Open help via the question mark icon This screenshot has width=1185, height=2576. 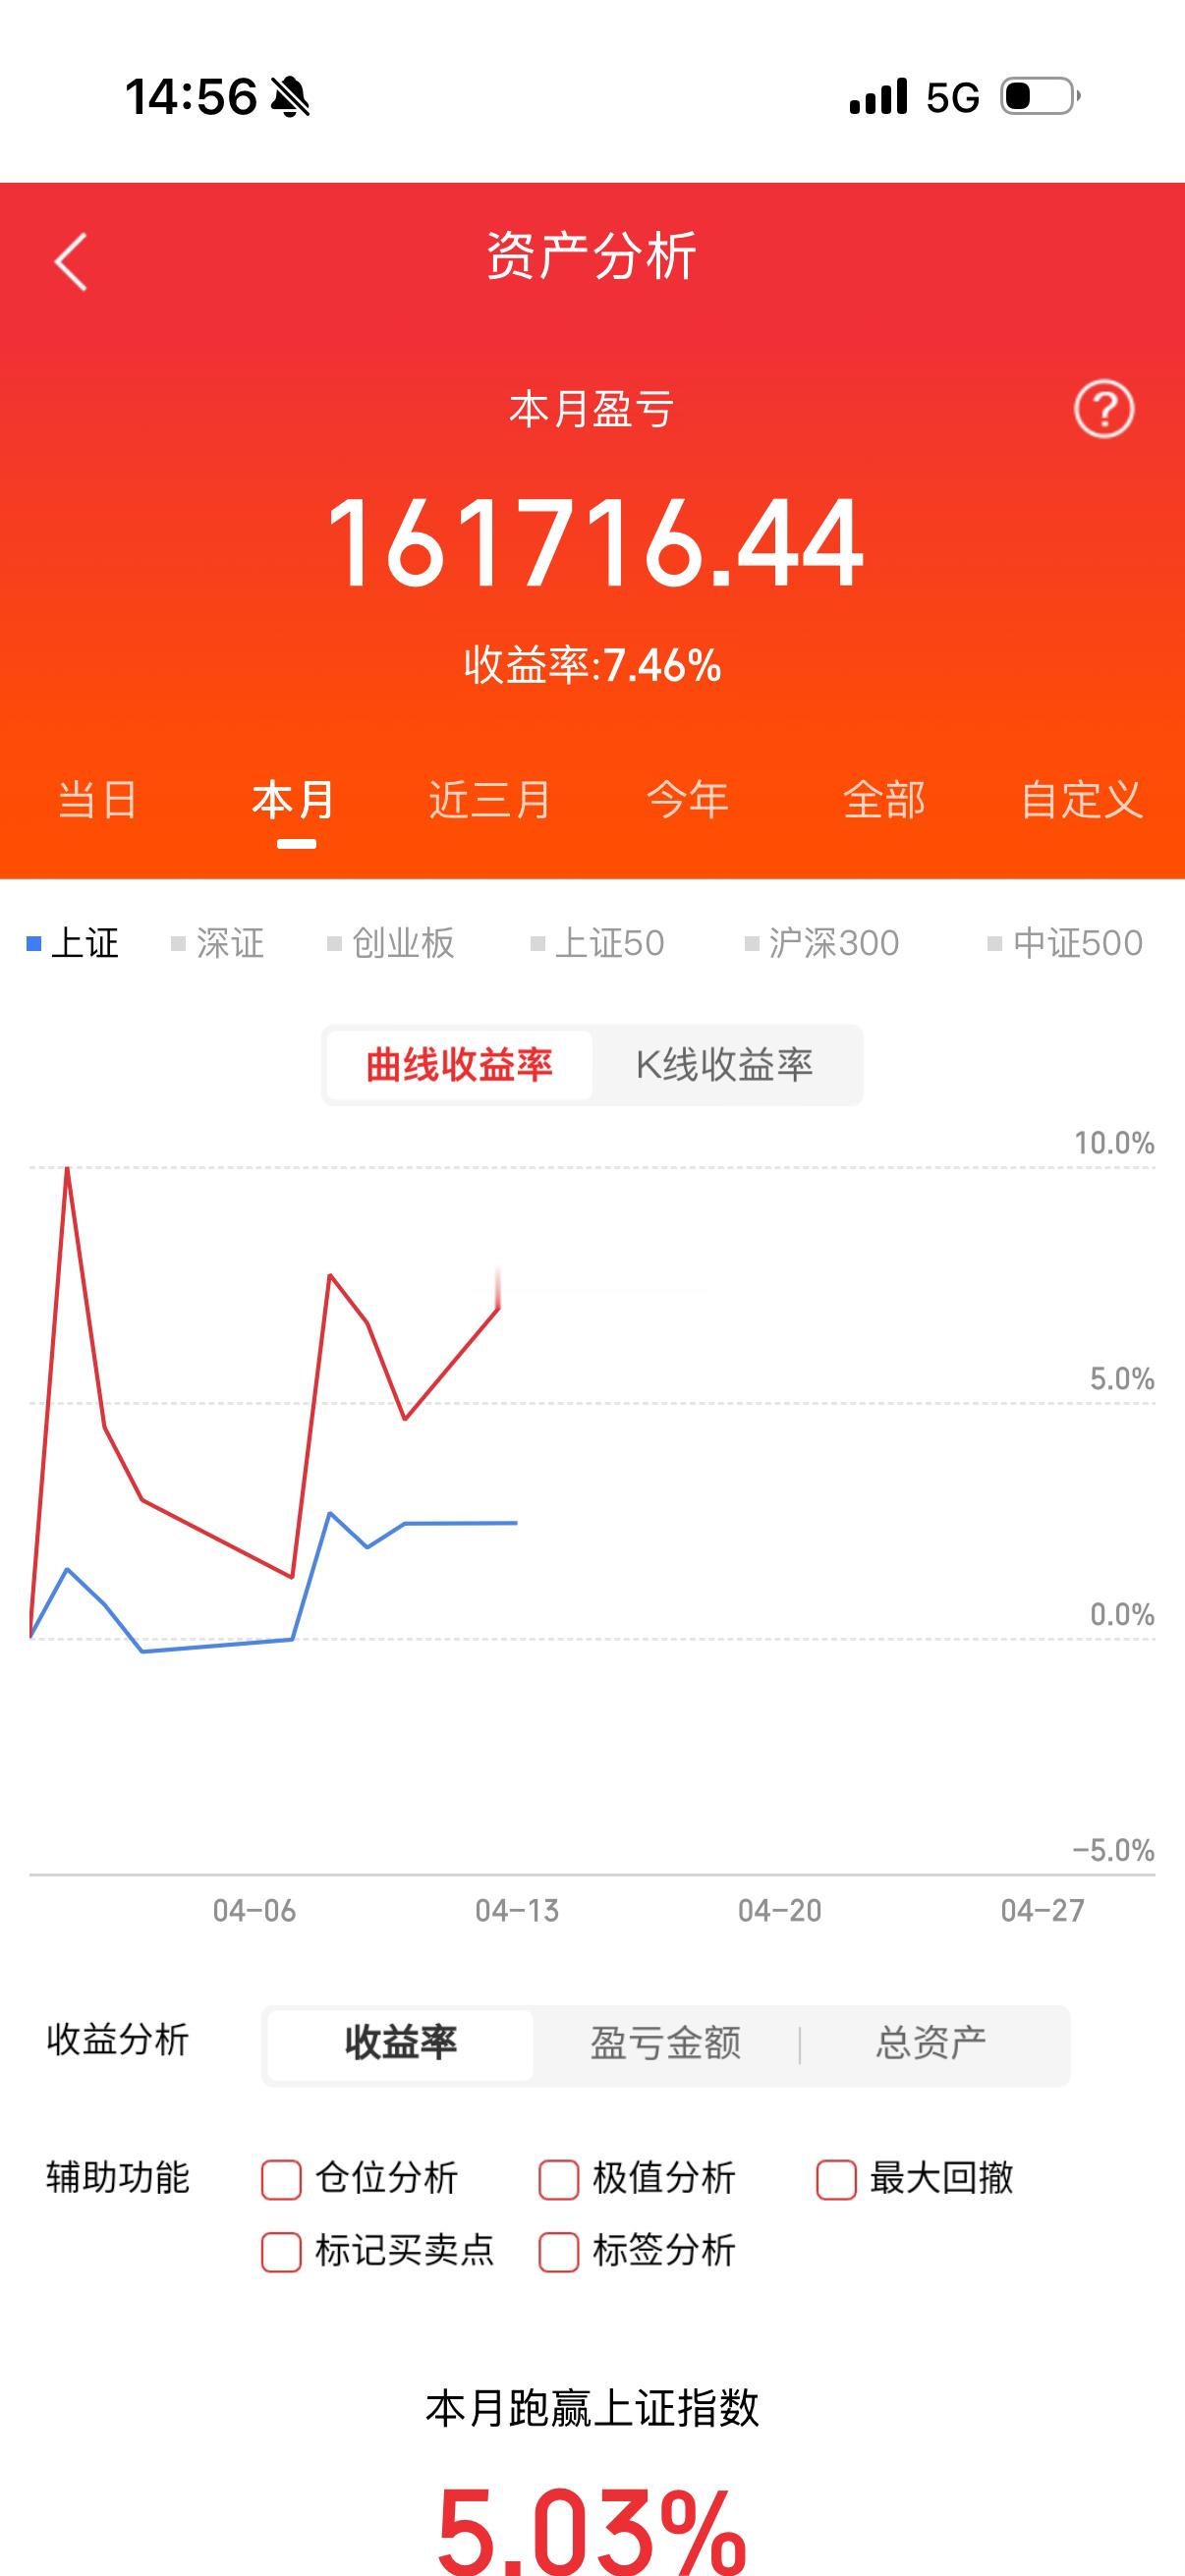1104,410
